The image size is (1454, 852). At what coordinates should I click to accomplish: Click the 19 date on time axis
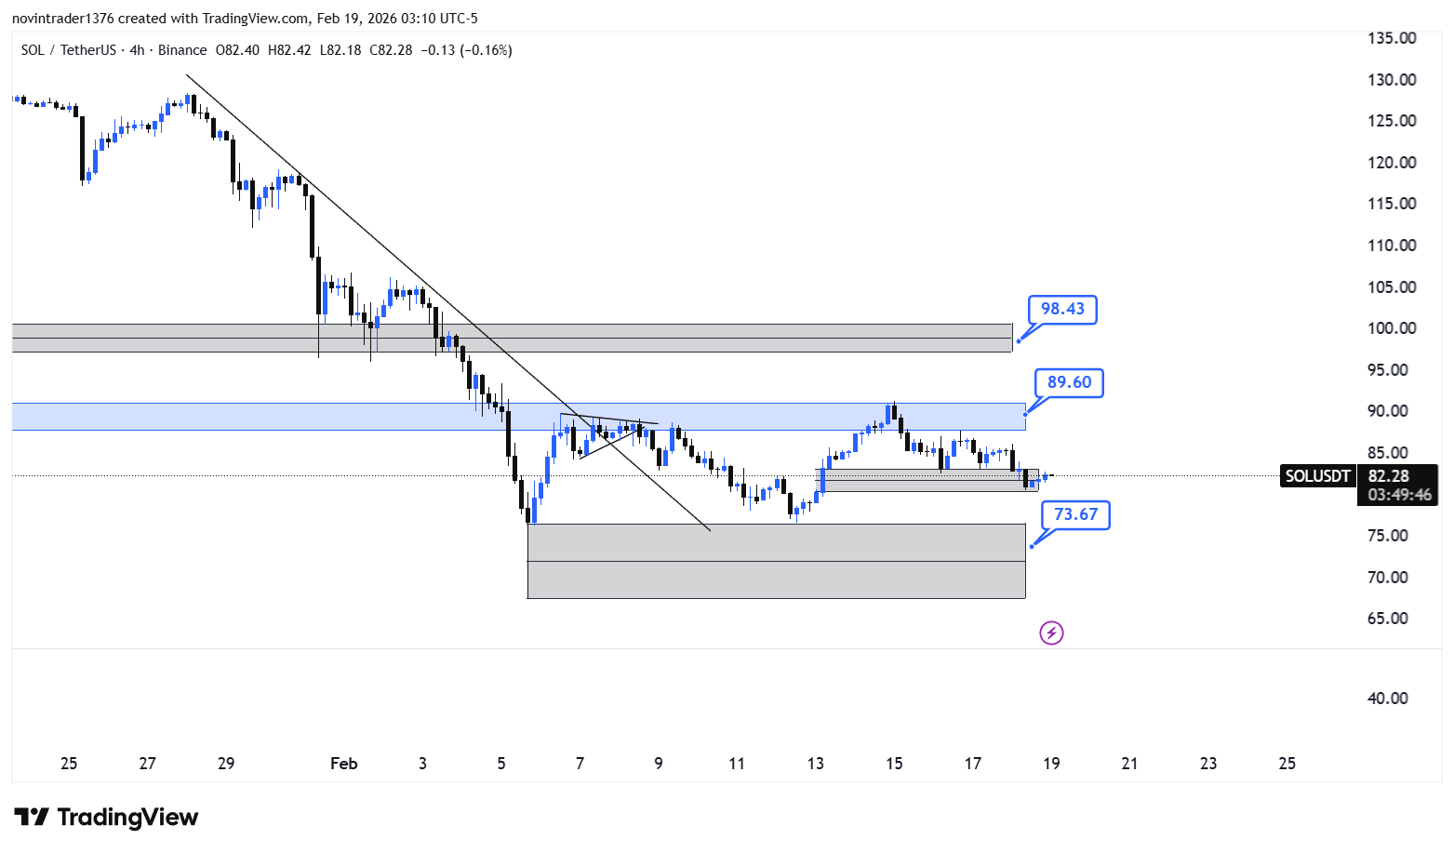pyautogui.click(x=1051, y=764)
